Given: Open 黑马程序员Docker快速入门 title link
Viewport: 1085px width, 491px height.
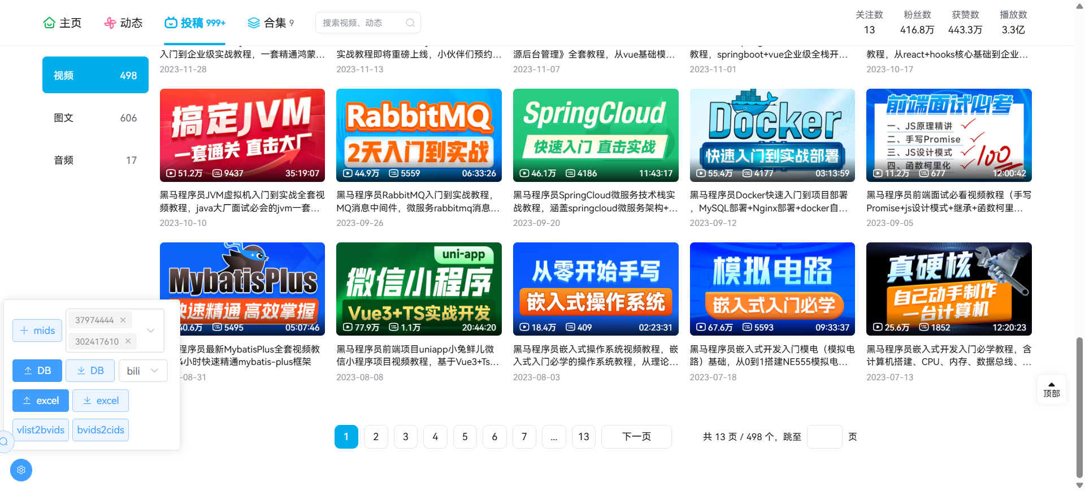Looking at the screenshot, I should (772, 201).
